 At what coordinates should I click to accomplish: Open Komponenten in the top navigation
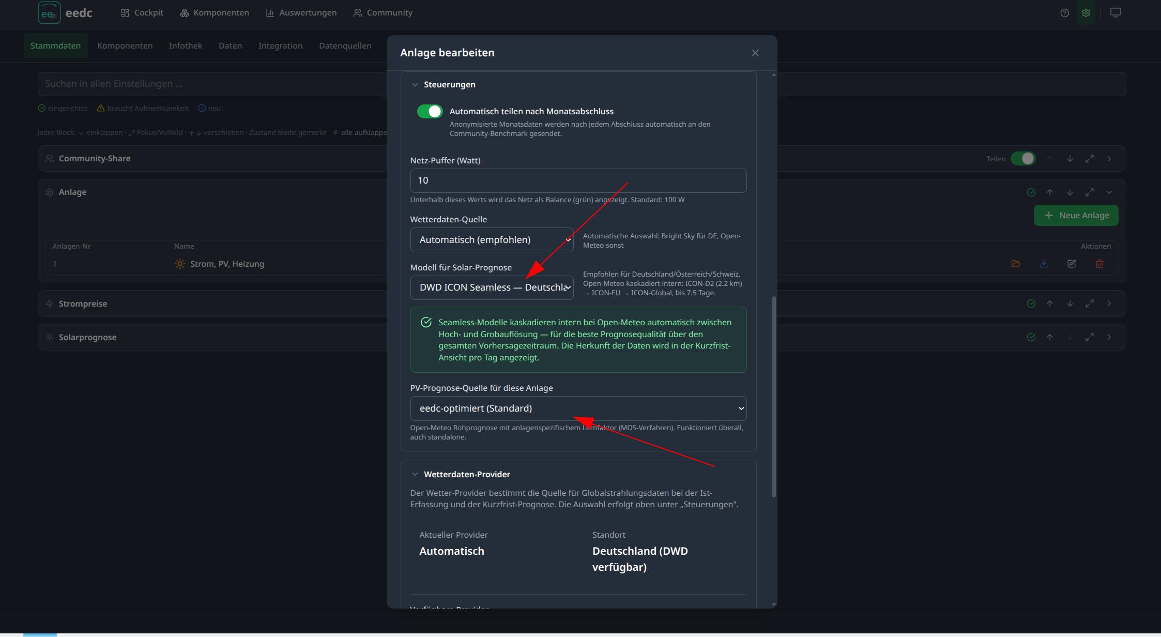tap(215, 13)
